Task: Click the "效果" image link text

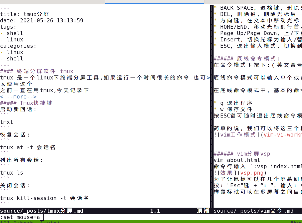Action: [x=227, y=173]
